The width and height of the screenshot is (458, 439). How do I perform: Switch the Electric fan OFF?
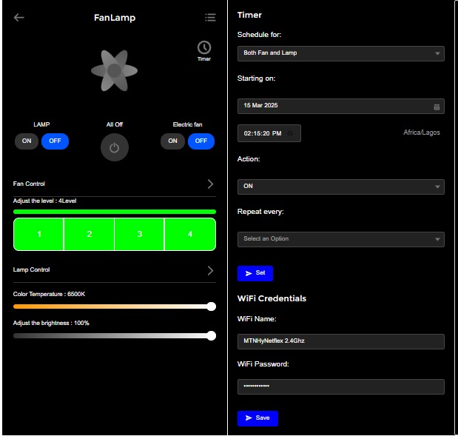point(201,141)
